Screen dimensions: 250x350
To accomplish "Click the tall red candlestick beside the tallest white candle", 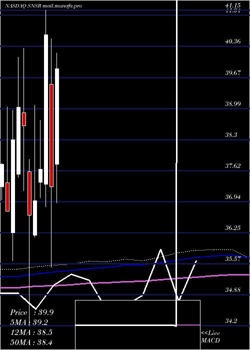I will (51, 135).
